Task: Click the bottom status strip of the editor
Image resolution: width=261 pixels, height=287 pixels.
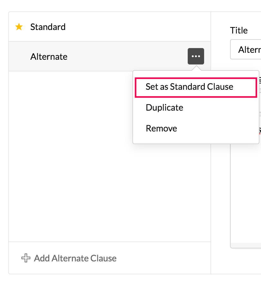Action: 246,246
